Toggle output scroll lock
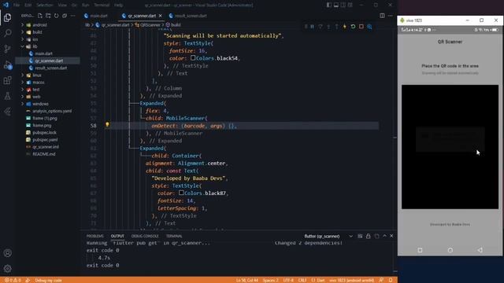Image resolution: width=504 pixels, height=283 pixels. [x=369, y=236]
